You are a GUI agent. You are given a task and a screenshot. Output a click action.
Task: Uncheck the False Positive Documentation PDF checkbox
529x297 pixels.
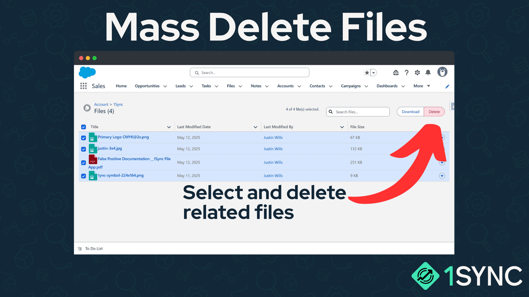point(83,163)
